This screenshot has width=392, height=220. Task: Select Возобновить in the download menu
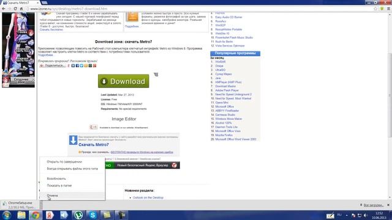[56, 178]
